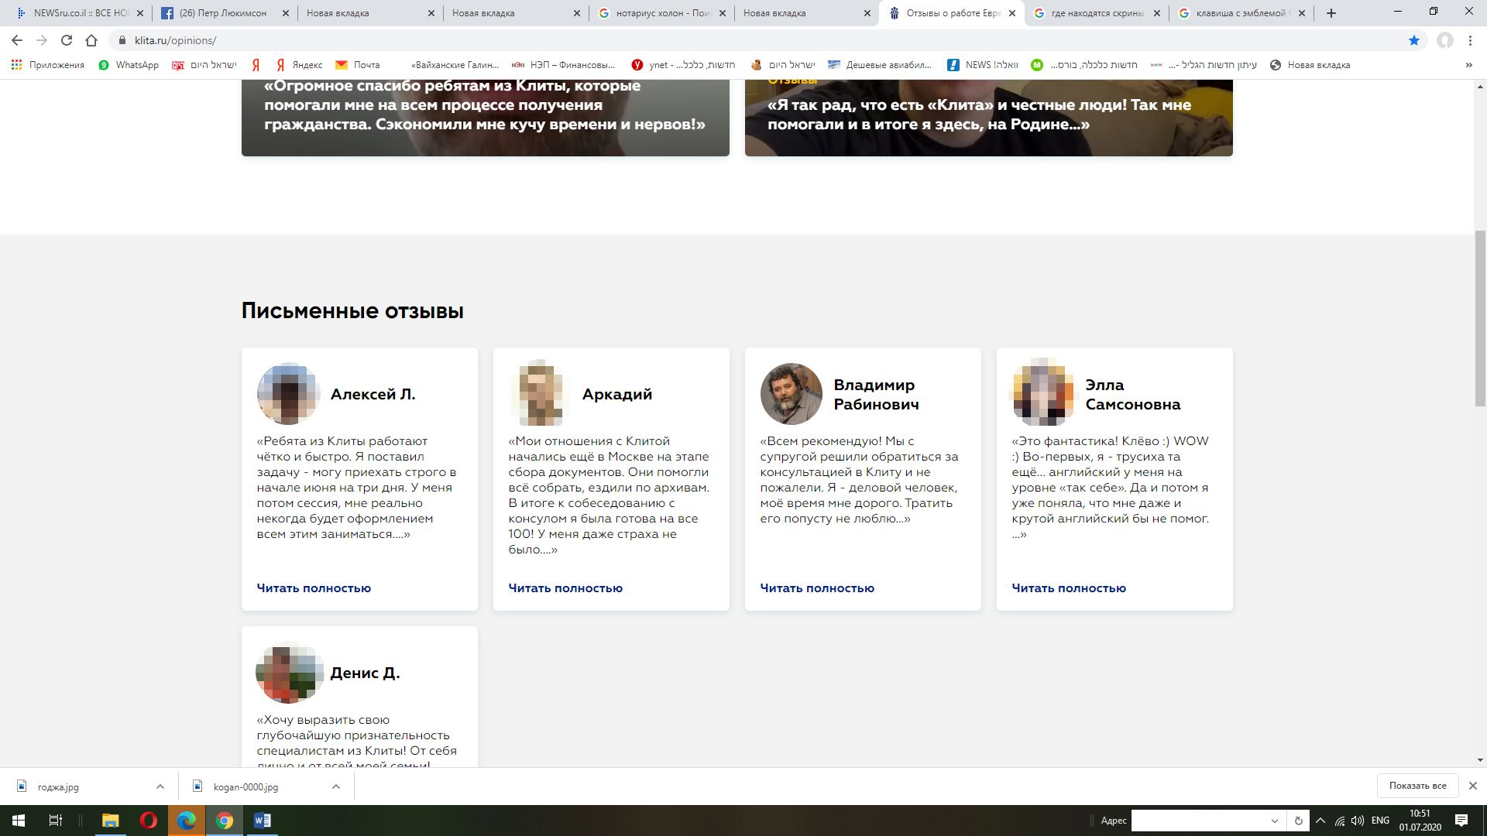Read Элла Самсоновна review in full

(1069, 588)
